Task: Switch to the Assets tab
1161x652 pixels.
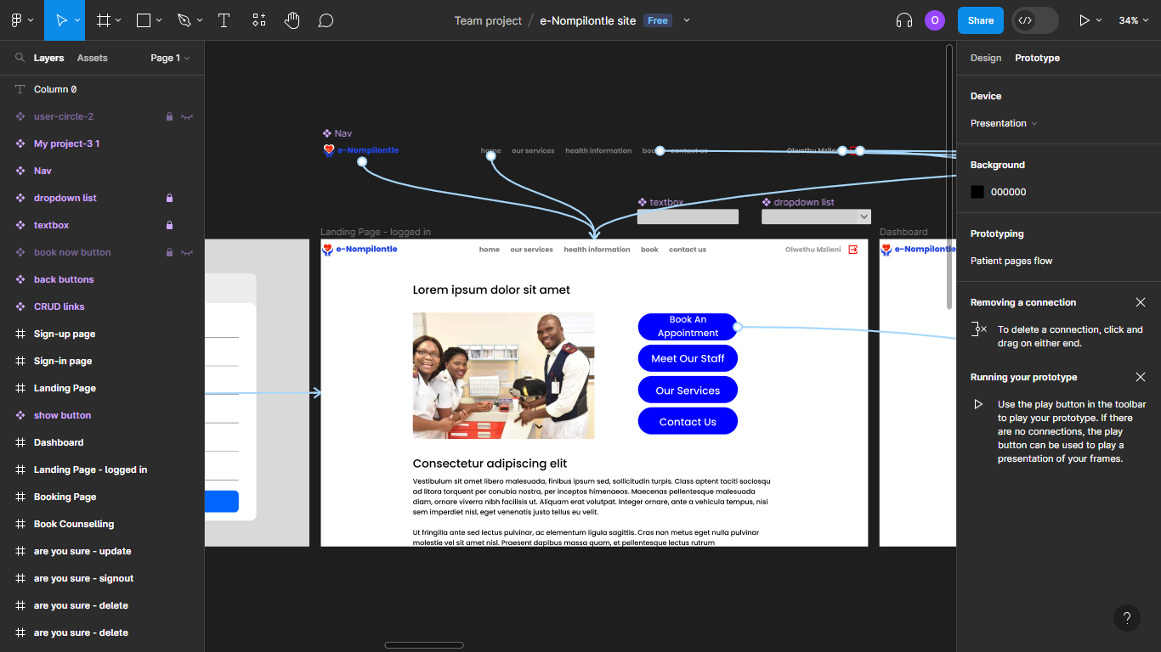Action: click(x=93, y=58)
